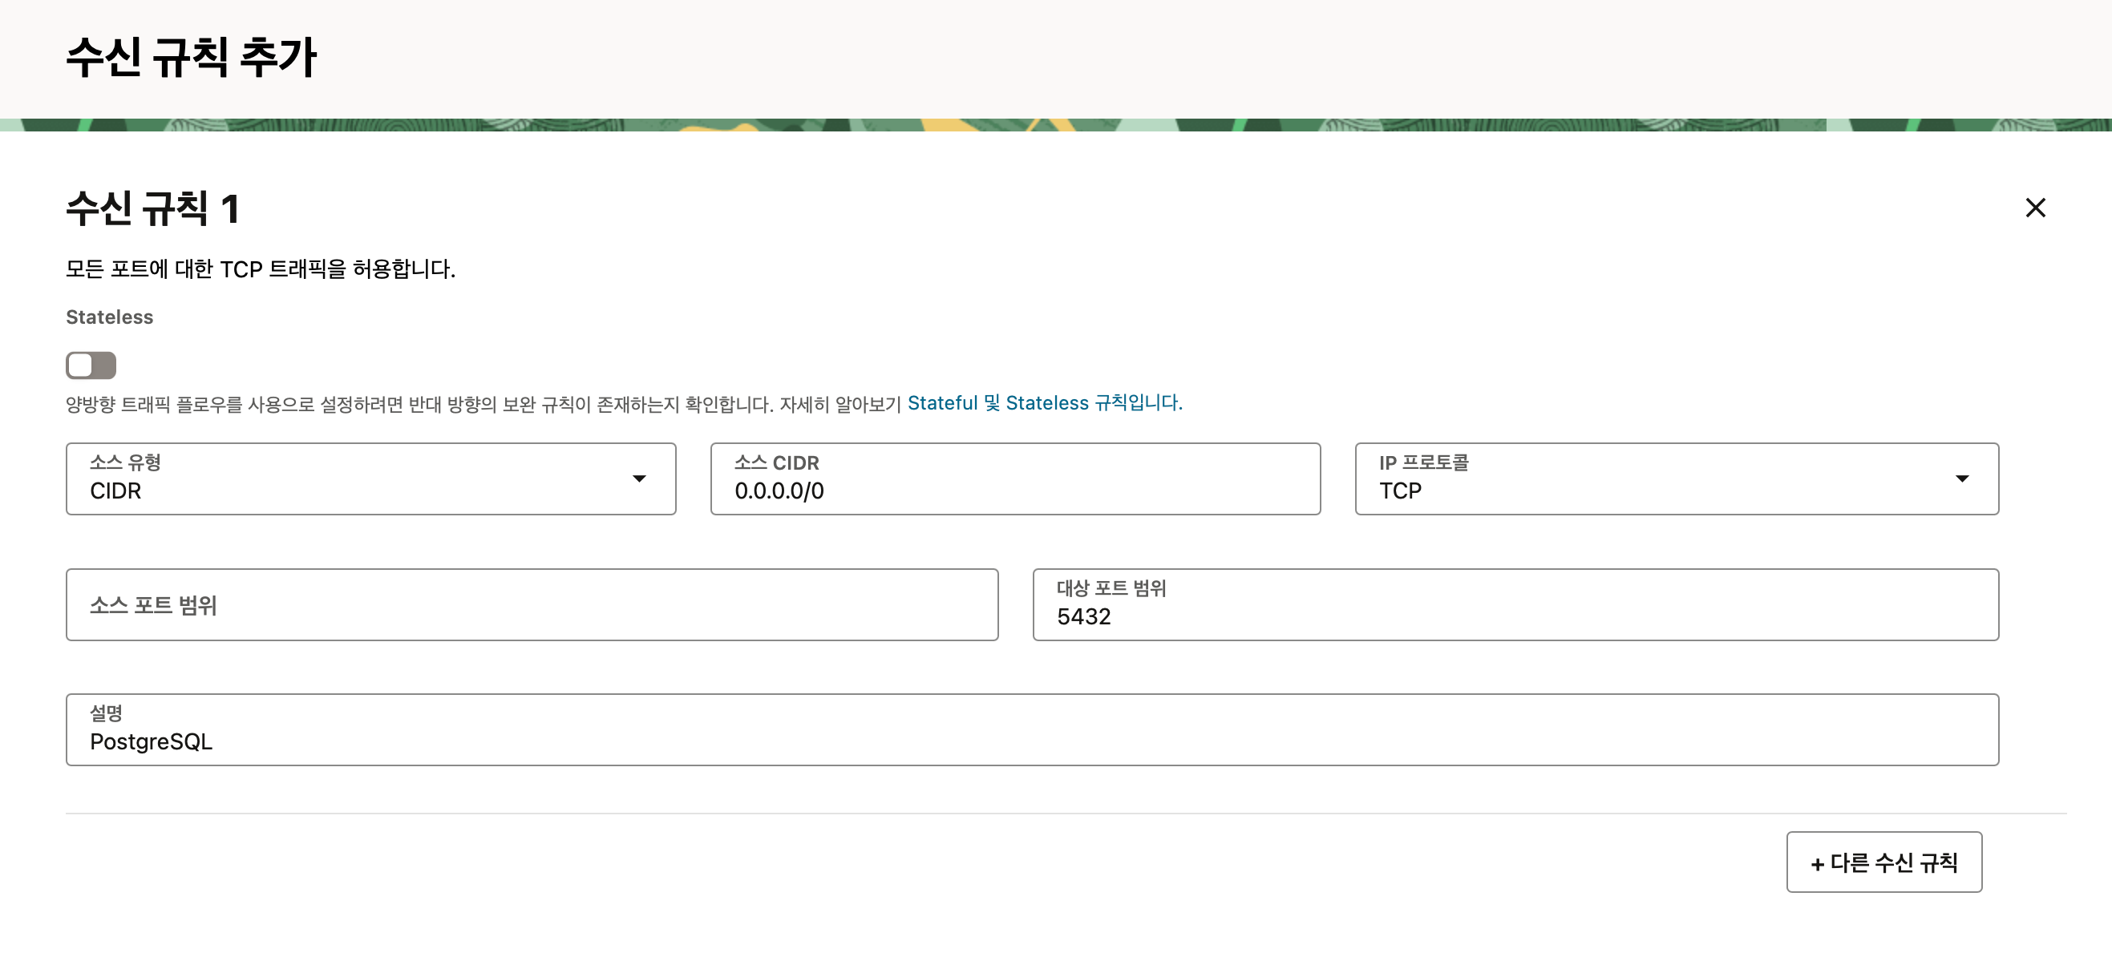Click the TCP 트래픽 허용 summary sentence
This screenshot has width=2112, height=957.
260,269
